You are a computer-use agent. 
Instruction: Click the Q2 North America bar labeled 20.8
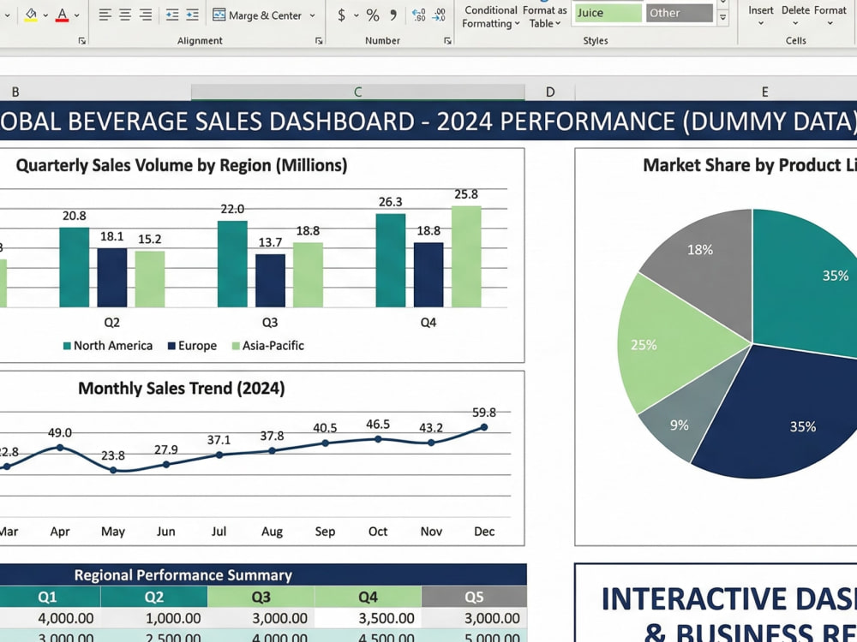[x=75, y=267]
